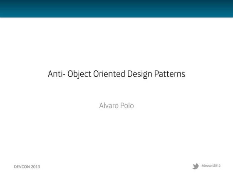Click the author name "Alvaro Polo"

116,106
